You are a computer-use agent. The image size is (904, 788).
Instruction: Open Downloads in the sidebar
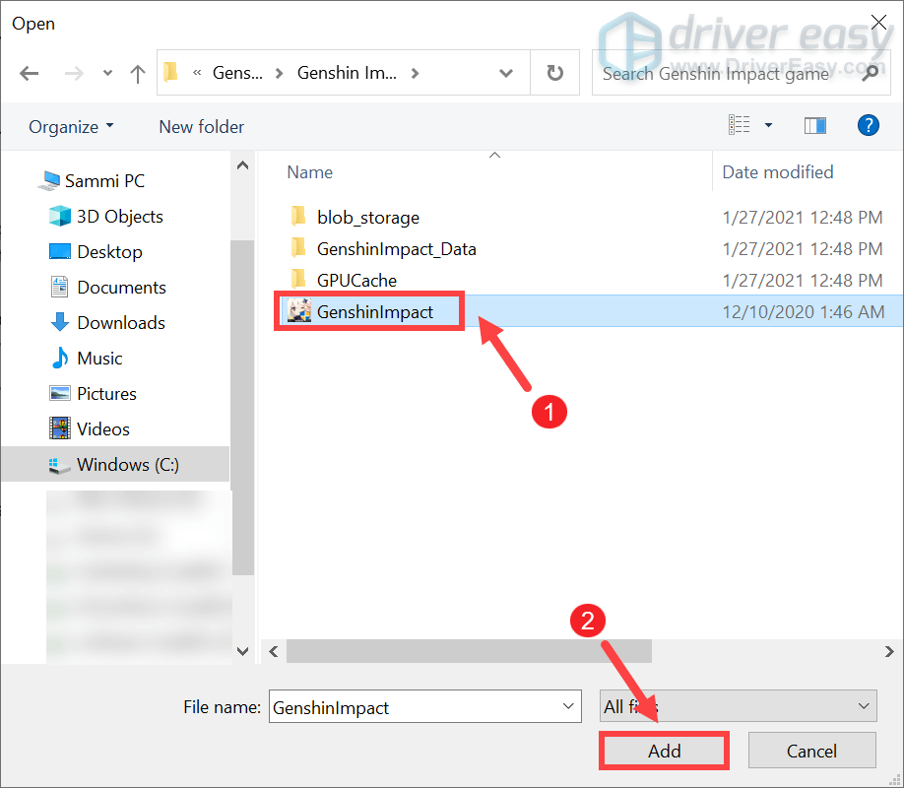(121, 322)
